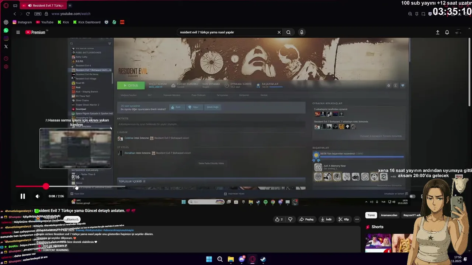Open the Instagram sidebar panel
Image resolution: width=472 pixels, height=265 pixels.
6,38
